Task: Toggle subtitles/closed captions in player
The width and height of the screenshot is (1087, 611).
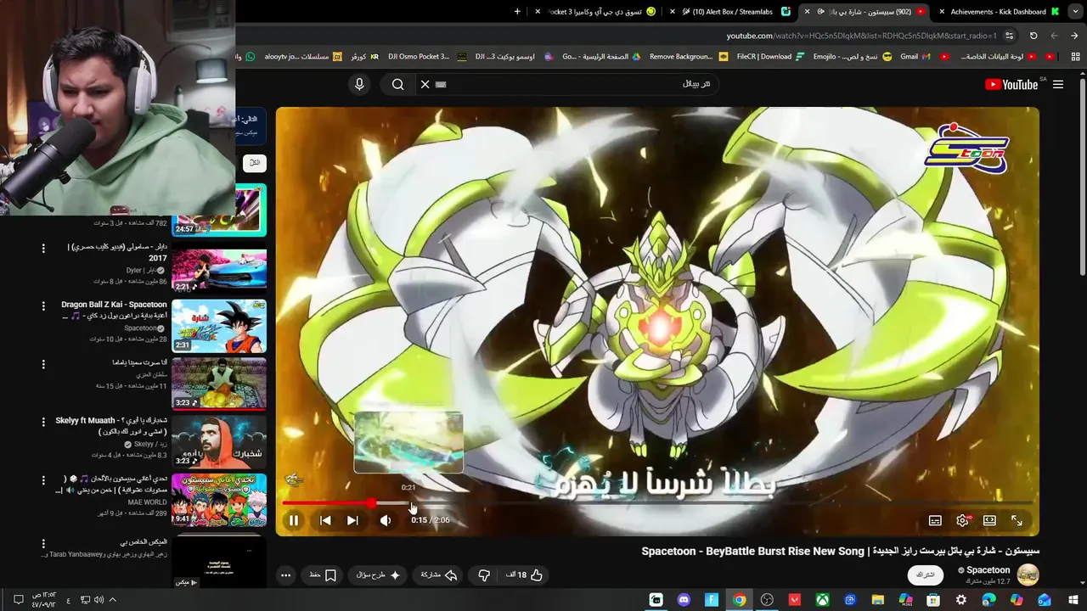Action: pos(935,520)
